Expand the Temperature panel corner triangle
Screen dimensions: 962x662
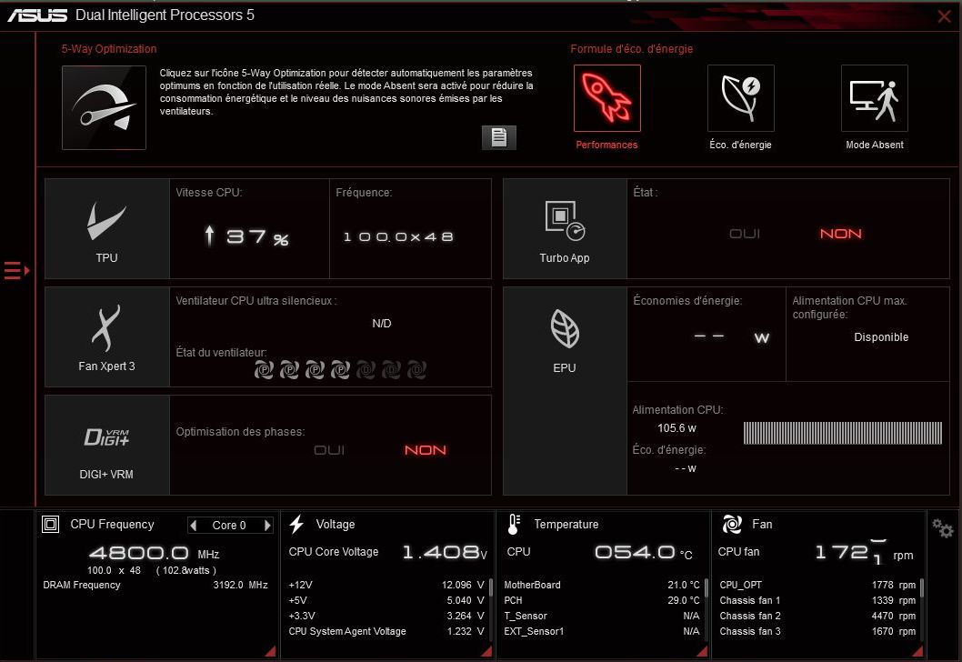click(702, 651)
